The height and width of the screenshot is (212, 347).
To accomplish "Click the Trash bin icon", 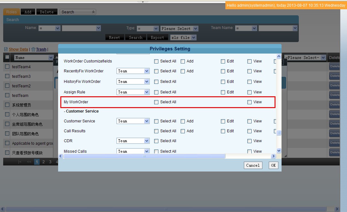I will point(33,49).
